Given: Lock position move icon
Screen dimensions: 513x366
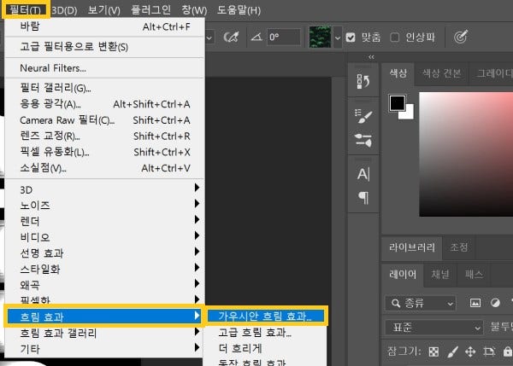Looking at the screenshot, I should (470, 351).
